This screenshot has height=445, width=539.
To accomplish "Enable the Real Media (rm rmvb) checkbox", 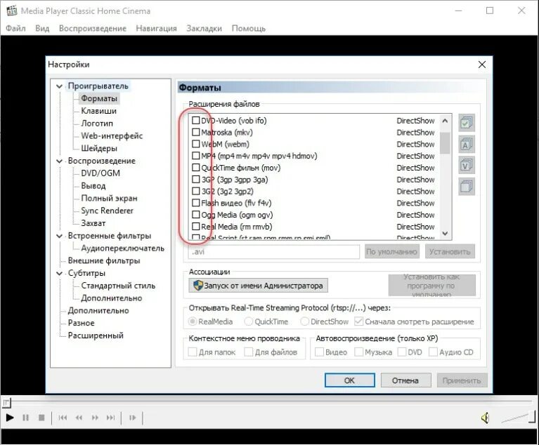I will pos(195,226).
